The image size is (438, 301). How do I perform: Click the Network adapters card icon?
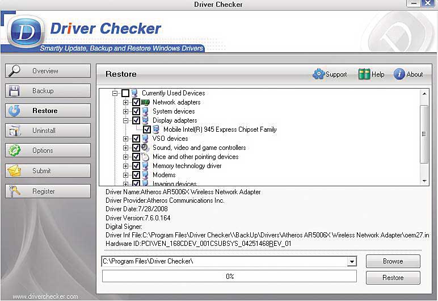pyautogui.click(x=145, y=102)
